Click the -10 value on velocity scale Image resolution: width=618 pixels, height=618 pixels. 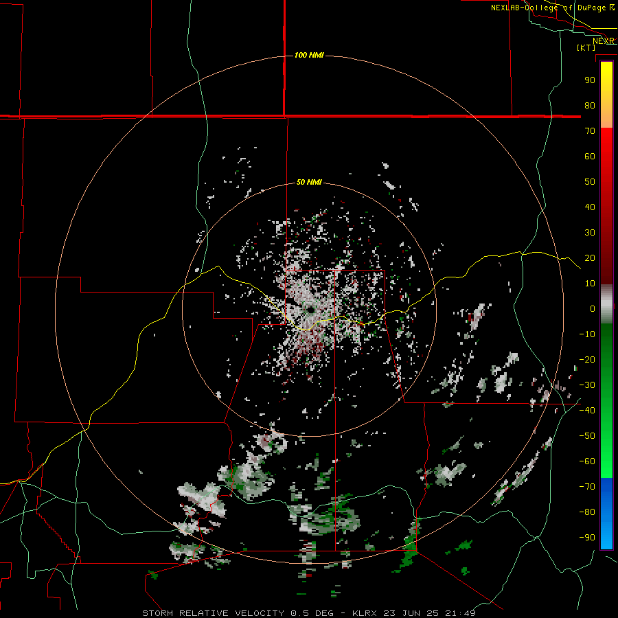pyautogui.click(x=587, y=334)
